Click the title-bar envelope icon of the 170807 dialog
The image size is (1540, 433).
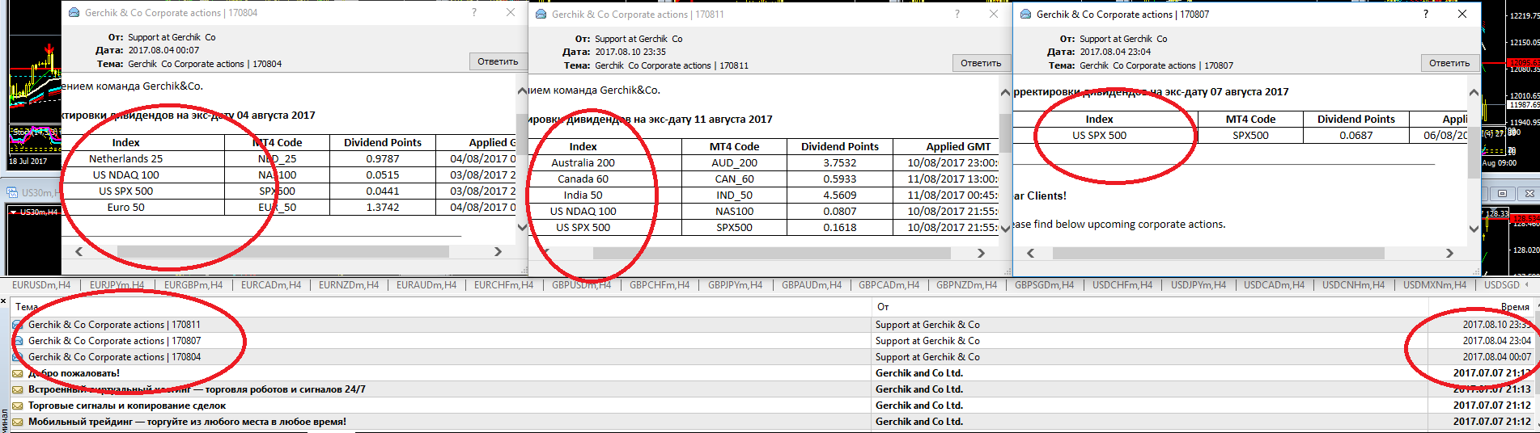point(1026,14)
